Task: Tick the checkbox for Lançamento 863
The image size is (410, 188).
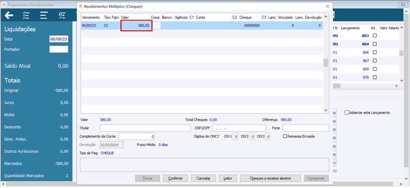Action: 375,35
